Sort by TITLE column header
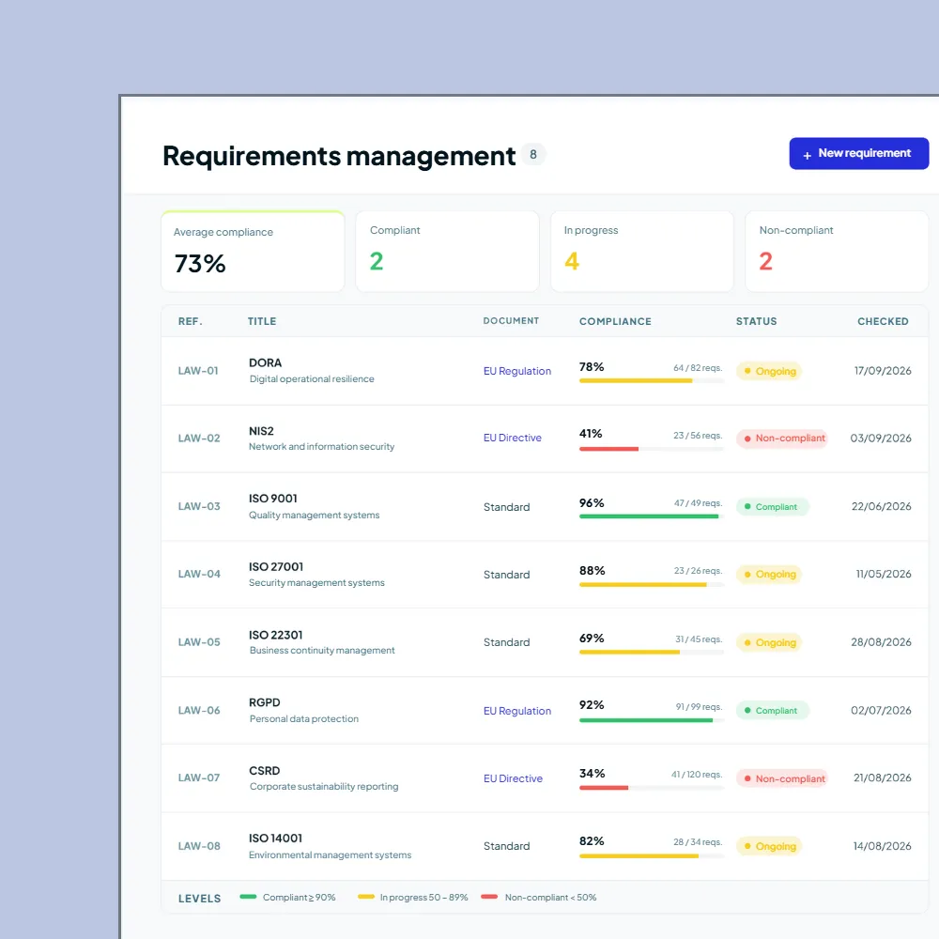This screenshot has height=939, width=939. (x=262, y=321)
